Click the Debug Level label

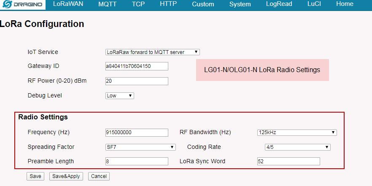click(x=45, y=96)
